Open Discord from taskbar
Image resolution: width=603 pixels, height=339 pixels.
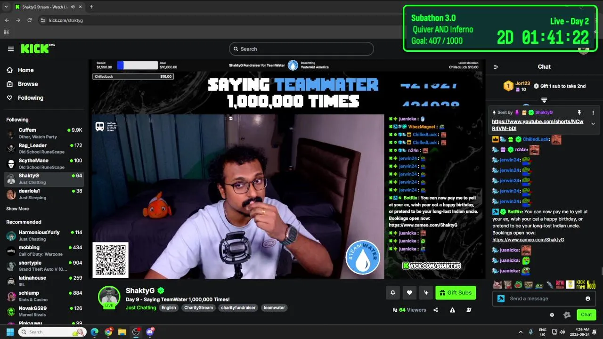(150, 332)
